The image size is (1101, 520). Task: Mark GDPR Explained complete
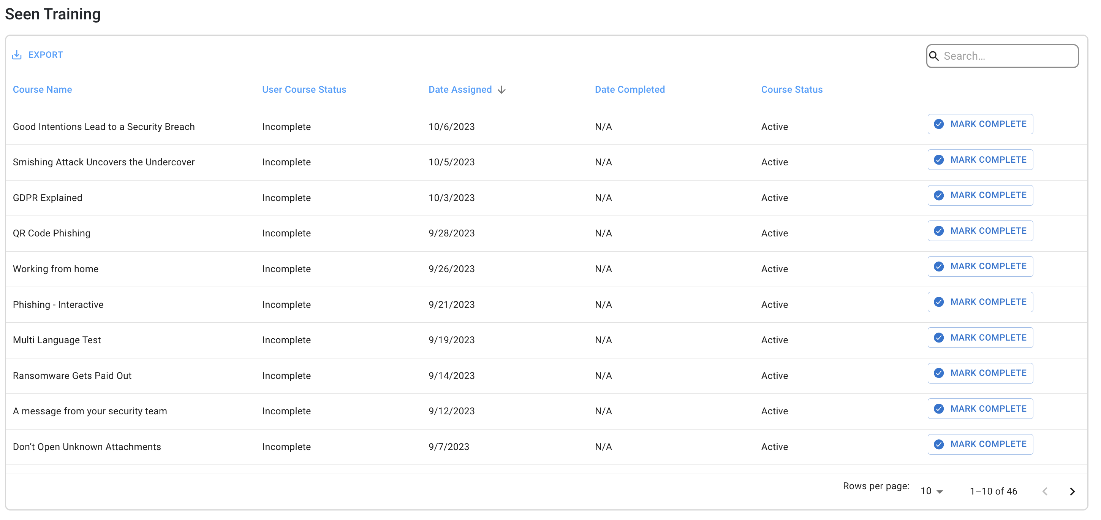981,195
